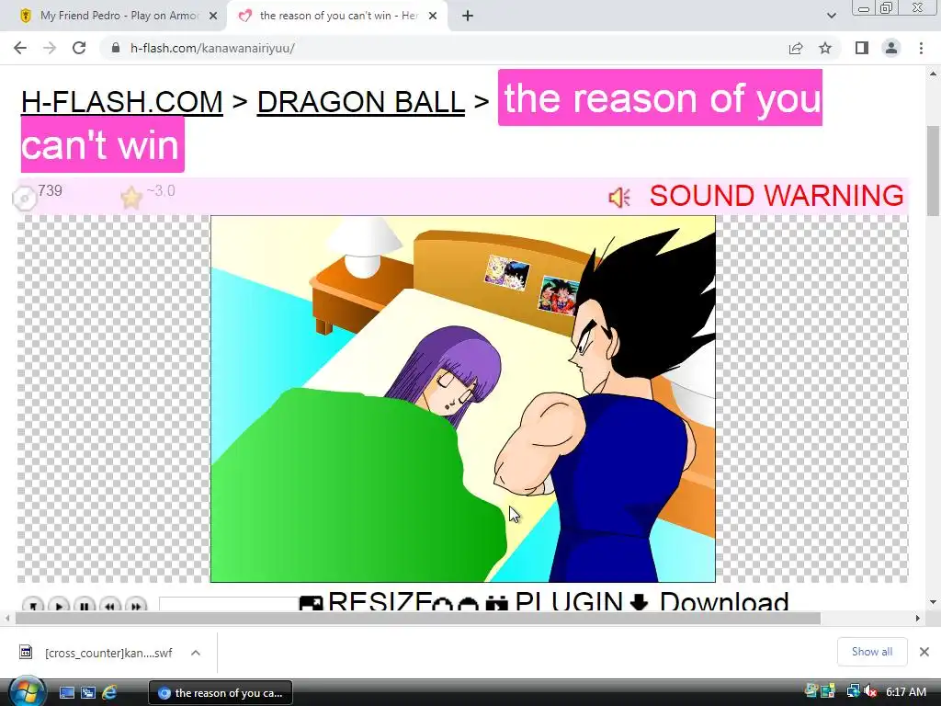941x706 pixels.
Task: Click the PLUGIN button
Action: (x=555, y=601)
